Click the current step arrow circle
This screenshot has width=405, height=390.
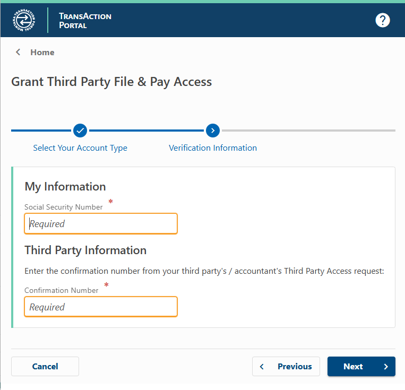213,130
